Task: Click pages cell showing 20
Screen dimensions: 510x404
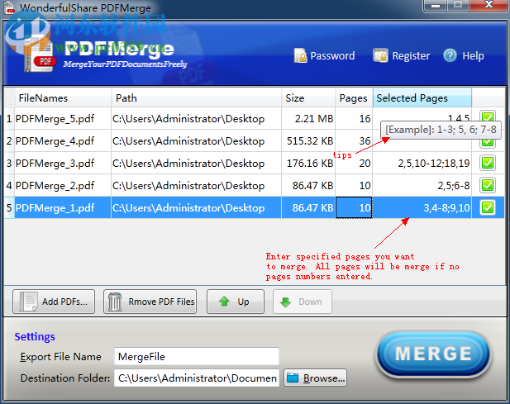Action: pos(354,163)
